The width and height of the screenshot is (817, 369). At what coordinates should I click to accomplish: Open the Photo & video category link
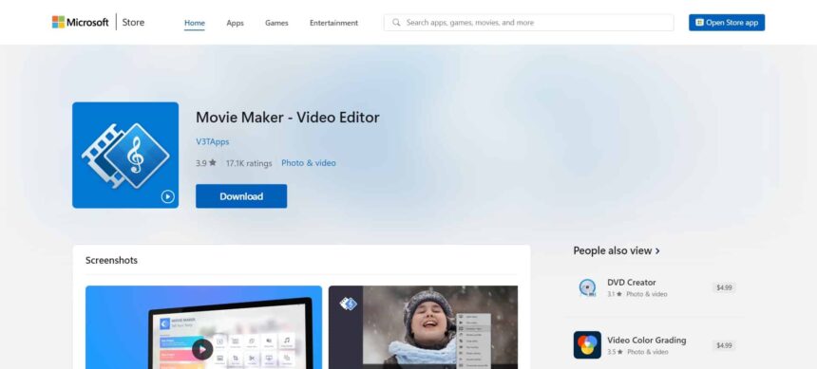pos(309,163)
